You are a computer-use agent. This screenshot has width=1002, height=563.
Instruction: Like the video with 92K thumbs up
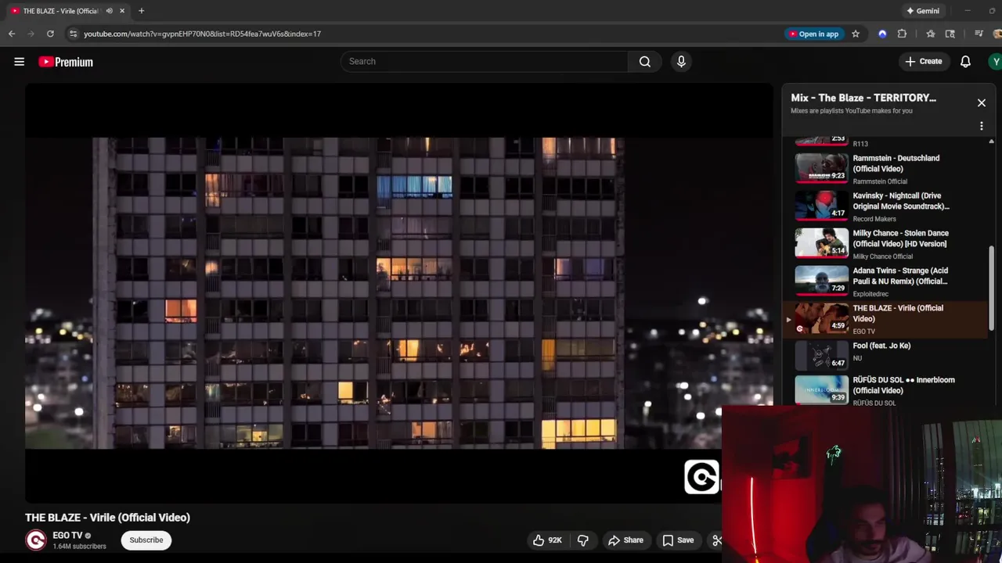pyautogui.click(x=547, y=540)
